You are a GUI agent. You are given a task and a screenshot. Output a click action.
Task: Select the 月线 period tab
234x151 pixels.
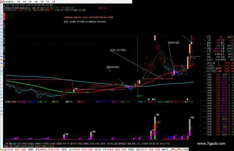click(47, 5)
